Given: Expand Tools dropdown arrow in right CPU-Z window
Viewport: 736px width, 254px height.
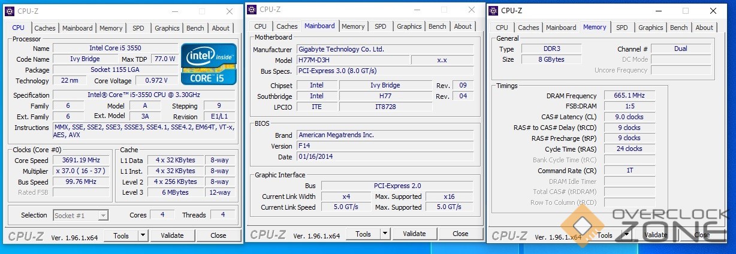Looking at the screenshot, I should 627,235.
